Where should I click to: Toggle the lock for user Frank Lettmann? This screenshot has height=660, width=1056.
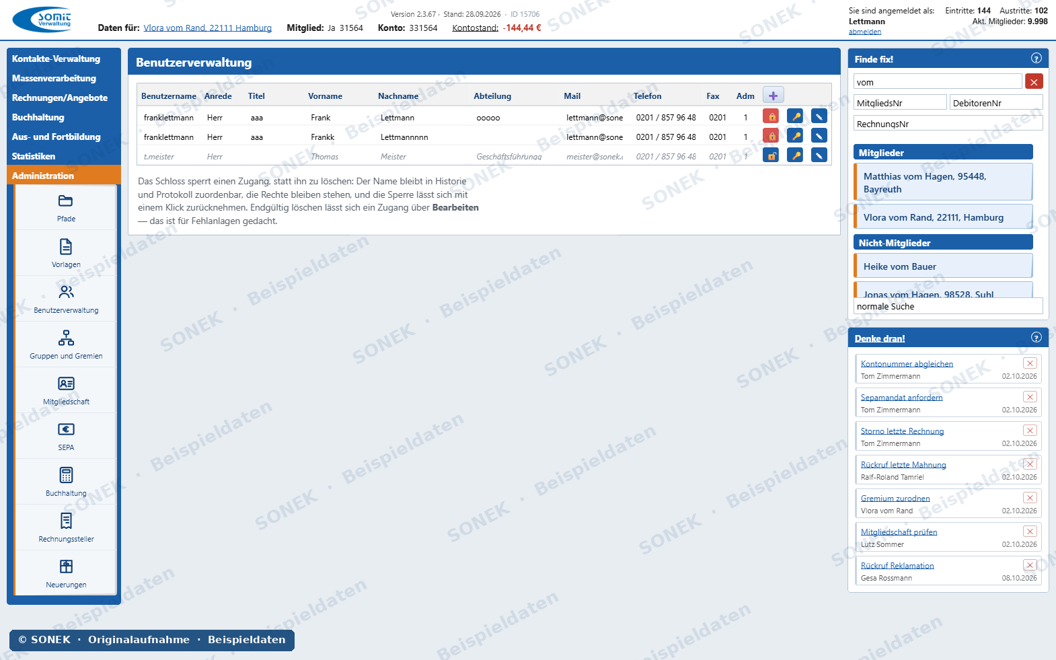pos(771,116)
